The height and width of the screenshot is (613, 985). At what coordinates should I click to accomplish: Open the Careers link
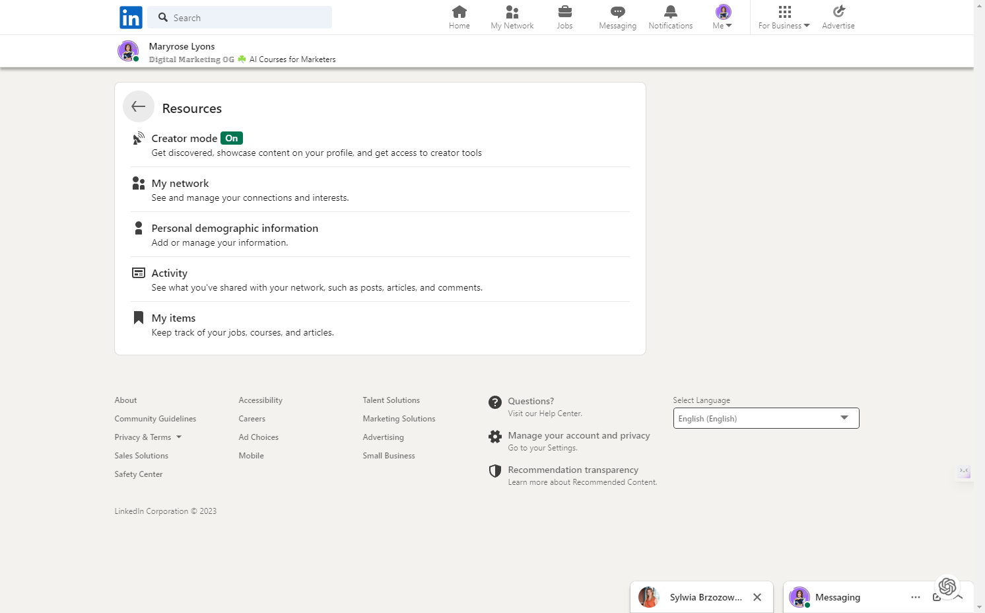(x=252, y=419)
